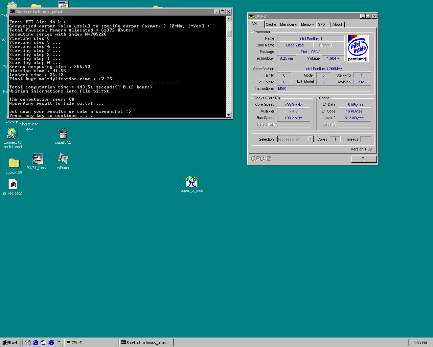Click Final huge multiplication time line
Image resolution: width=433 pixels, height=347 pixels.
coord(61,79)
